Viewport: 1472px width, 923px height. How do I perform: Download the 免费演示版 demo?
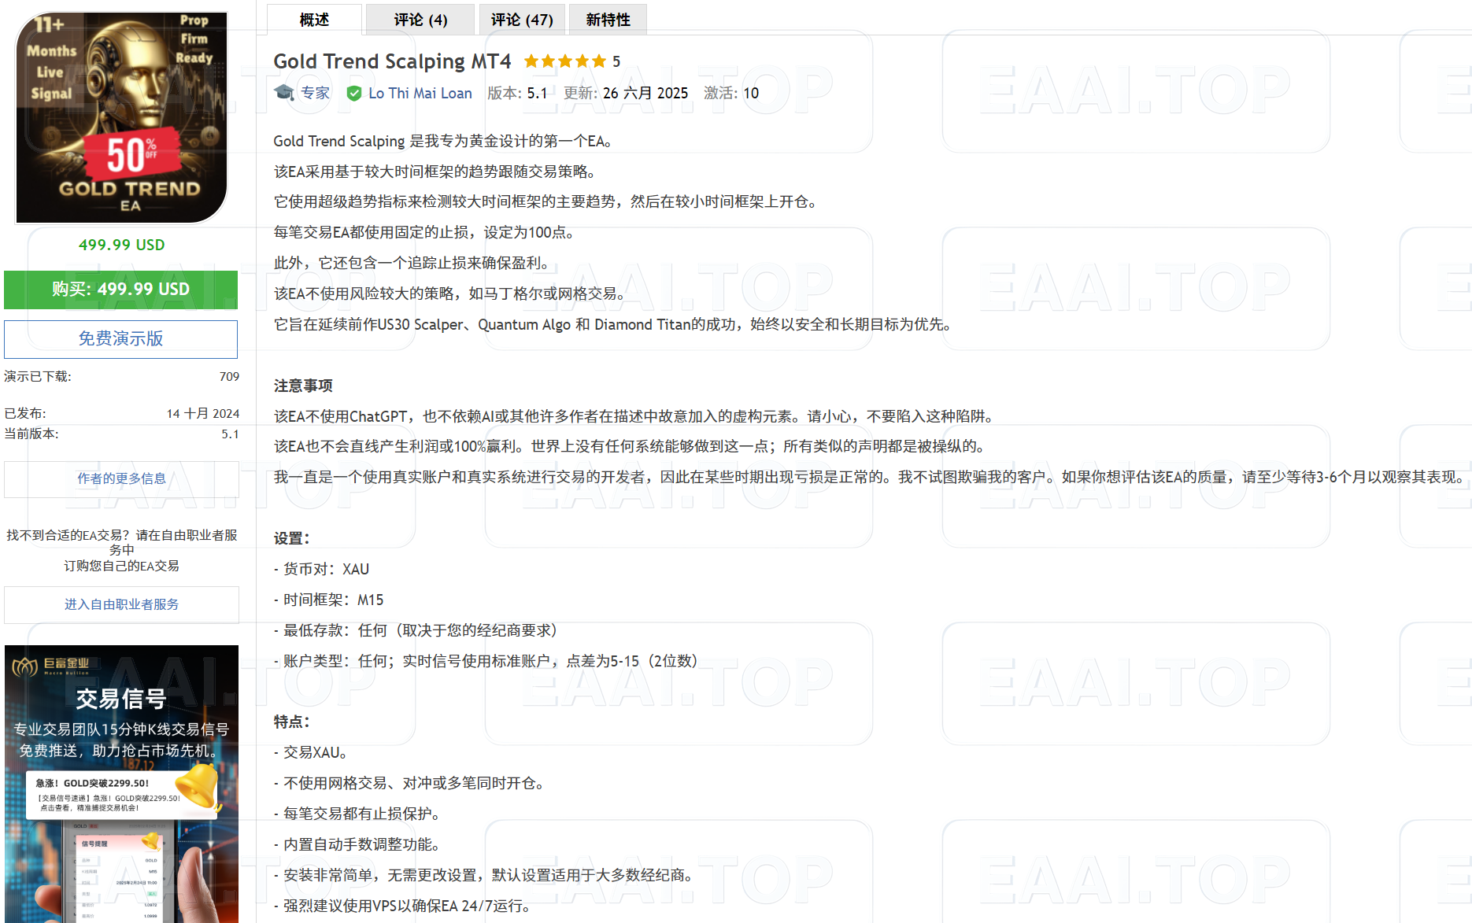pyautogui.click(x=121, y=339)
